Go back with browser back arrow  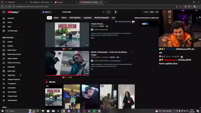coord(2,7)
